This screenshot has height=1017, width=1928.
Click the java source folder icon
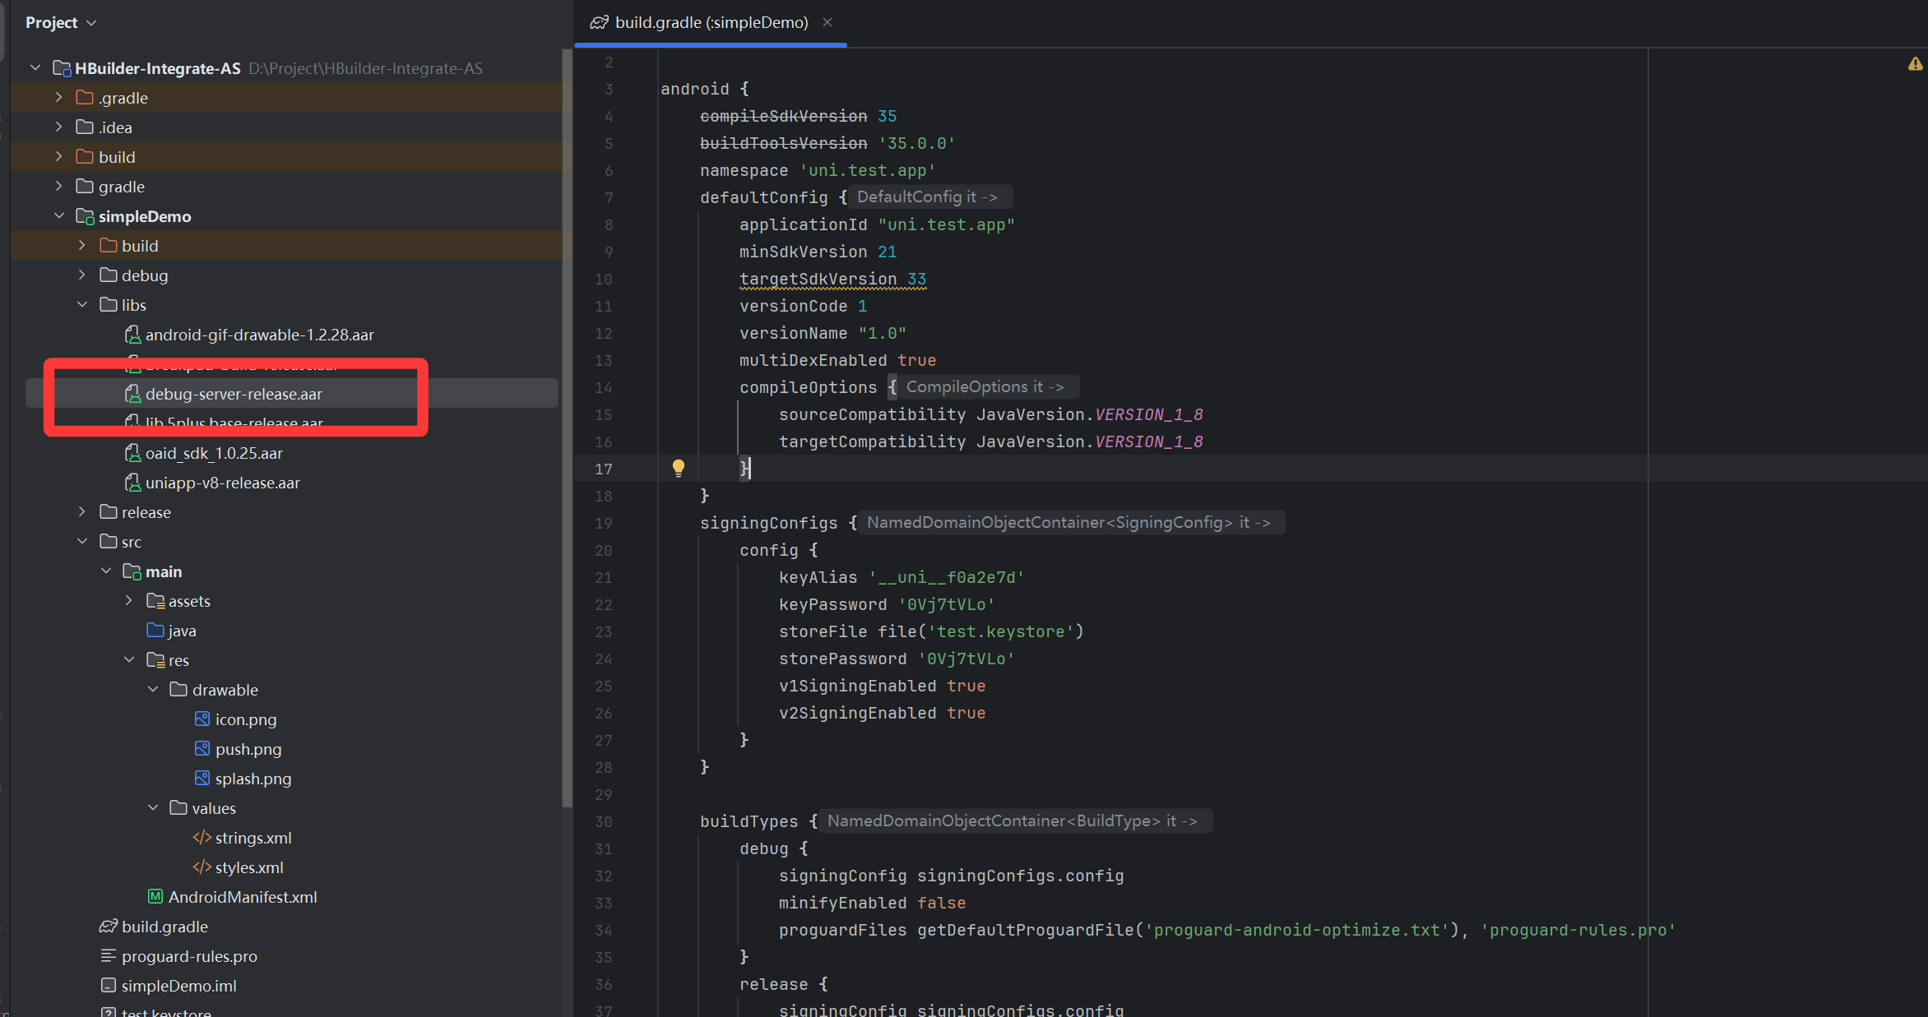[155, 630]
